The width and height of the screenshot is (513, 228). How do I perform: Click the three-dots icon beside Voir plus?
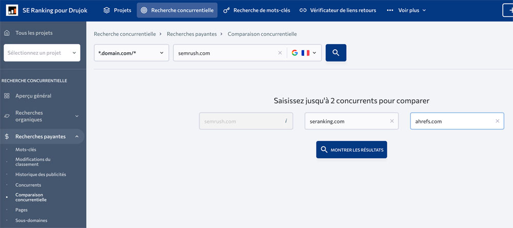tap(390, 10)
